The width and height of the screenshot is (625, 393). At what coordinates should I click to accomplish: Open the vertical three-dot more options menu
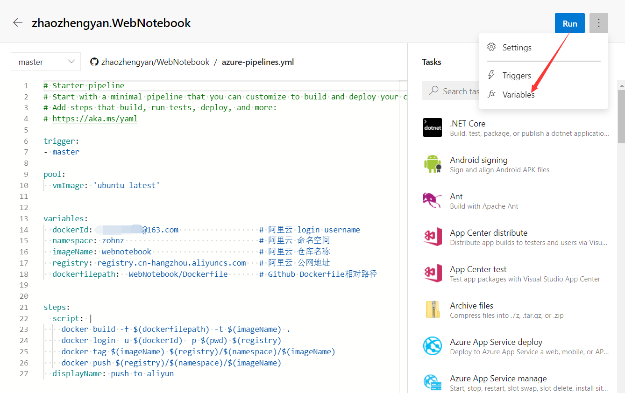[x=598, y=23]
